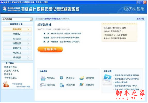Open the 政策信息 basket icon
This screenshot has height=103, width=148.
82,78
